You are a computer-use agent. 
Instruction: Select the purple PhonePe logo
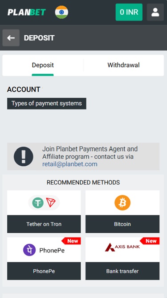tap(29, 250)
